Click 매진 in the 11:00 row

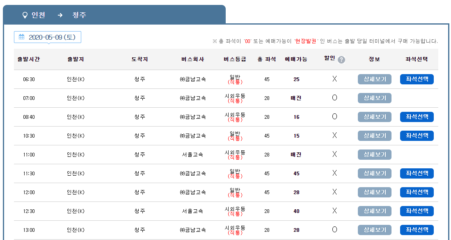(x=296, y=155)
